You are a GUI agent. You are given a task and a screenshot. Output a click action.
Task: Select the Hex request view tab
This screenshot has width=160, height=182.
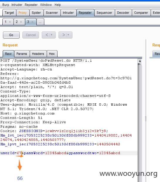tap(52, 54)
